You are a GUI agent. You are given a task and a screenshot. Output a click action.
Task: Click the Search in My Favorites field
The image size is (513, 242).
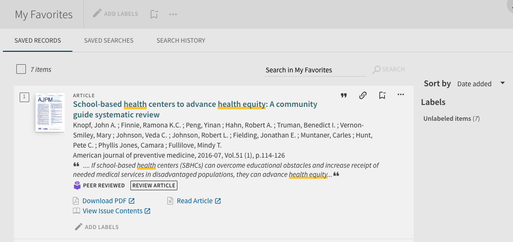click(315, 70)
